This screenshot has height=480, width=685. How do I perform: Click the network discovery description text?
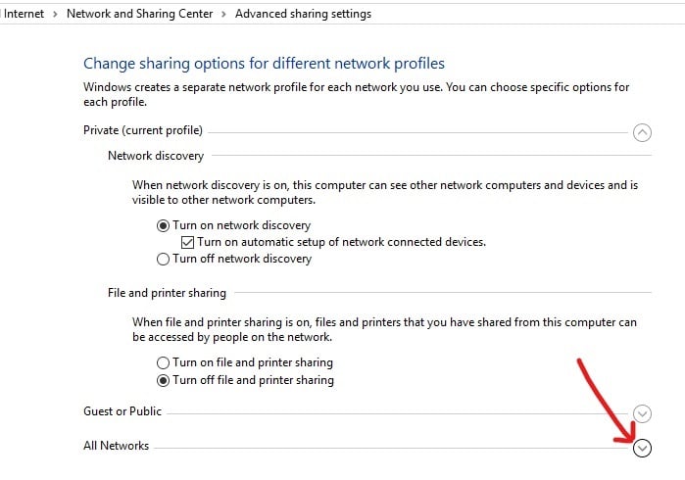coord(385,191)
